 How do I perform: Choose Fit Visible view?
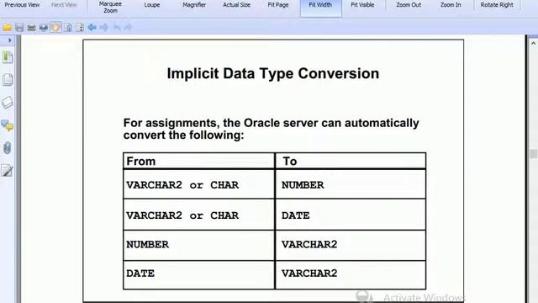tap(362, 5)
